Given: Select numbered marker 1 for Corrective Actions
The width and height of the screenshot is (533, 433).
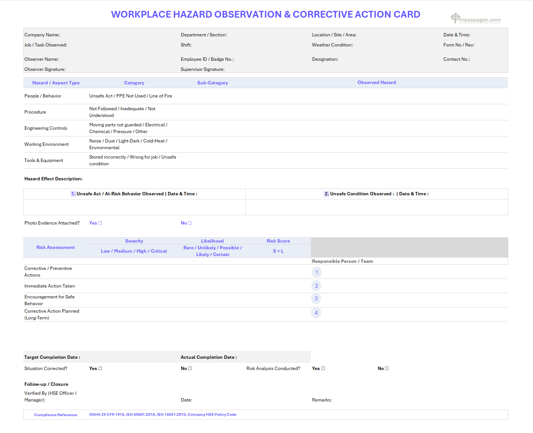Looking at the screenshot, I should pos(317,272).
